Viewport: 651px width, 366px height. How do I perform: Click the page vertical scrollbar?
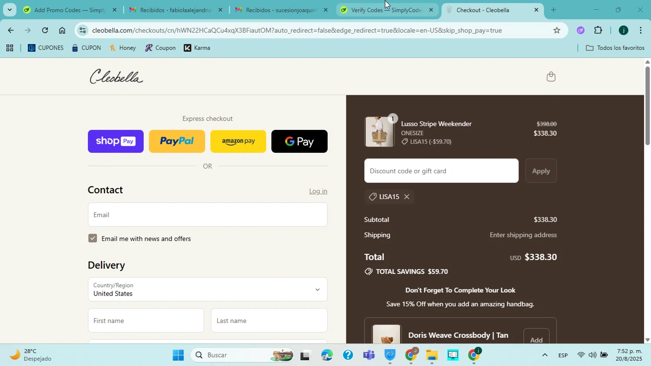point(648,105)
